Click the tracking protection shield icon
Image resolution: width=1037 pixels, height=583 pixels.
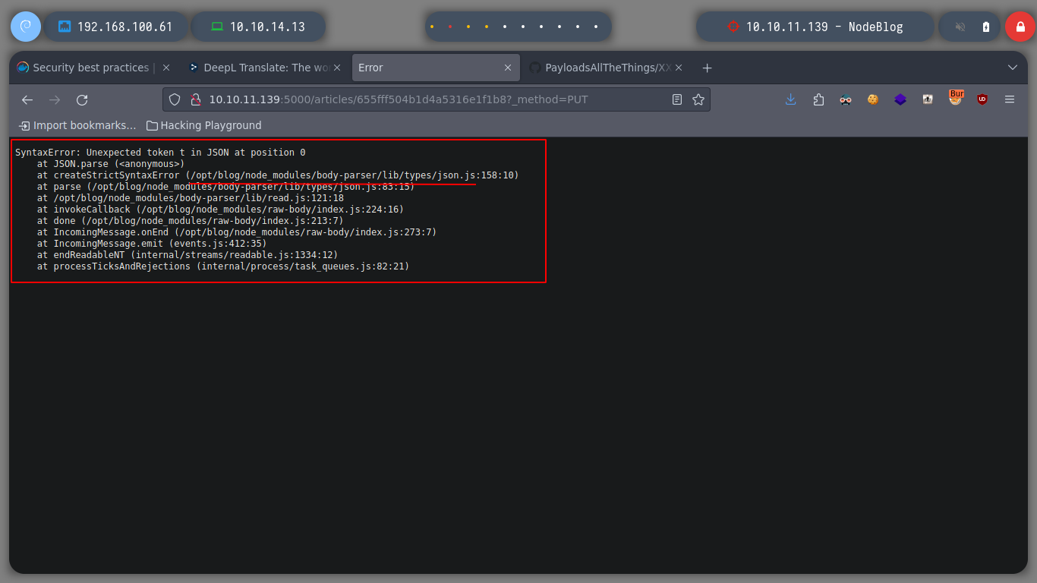click(x=175, y=99)
